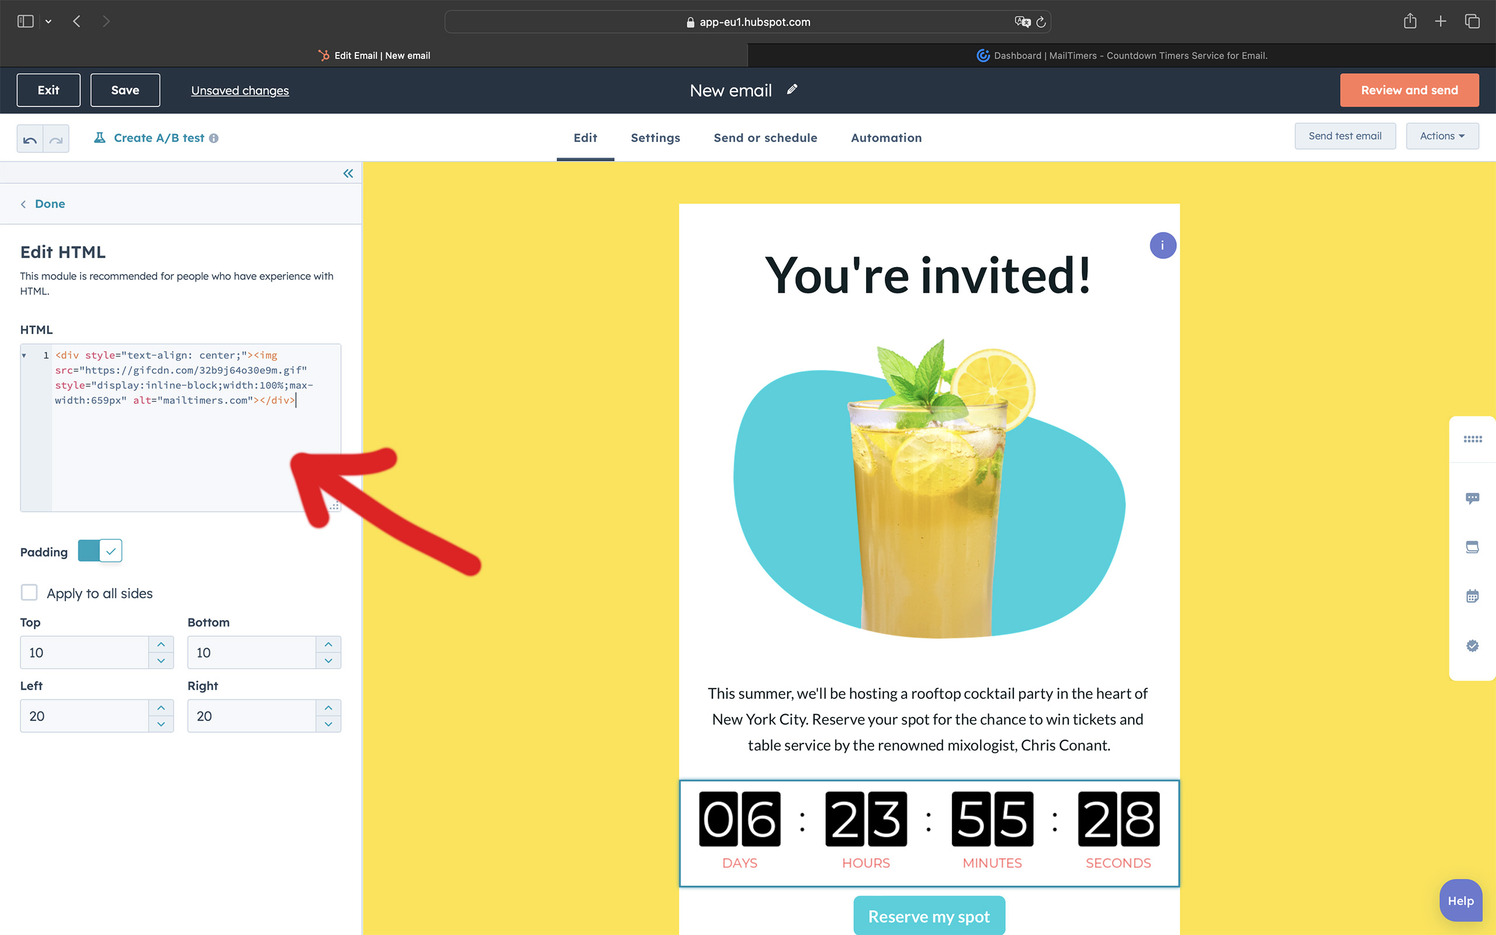Screen dimensions: 1496x935
Task: Collapse the left sidebar with double chevron
Action: point(348,173)
